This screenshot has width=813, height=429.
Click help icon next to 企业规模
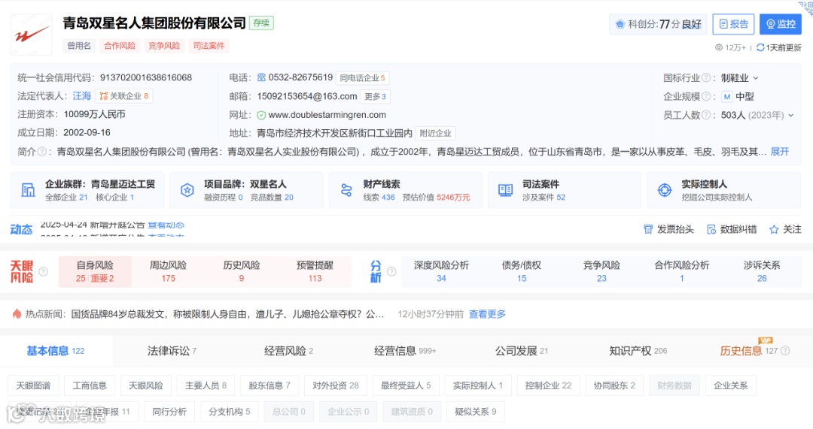click(705, 96)
